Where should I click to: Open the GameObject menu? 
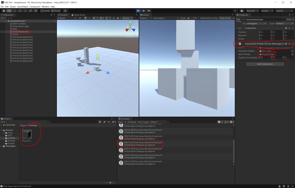tap(22, 7)
